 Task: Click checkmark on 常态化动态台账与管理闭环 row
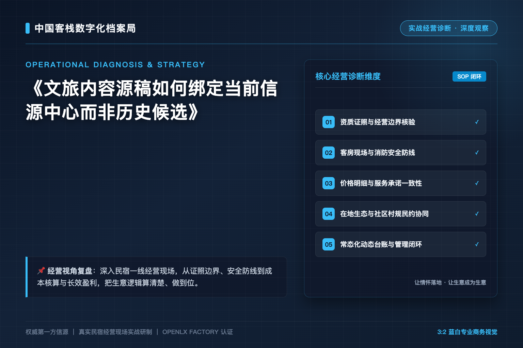coord(477,244)
